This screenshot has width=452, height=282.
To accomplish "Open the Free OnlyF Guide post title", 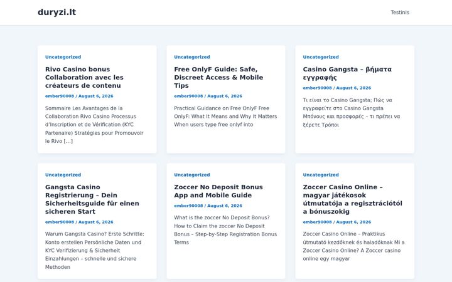I will click(218, 78).
